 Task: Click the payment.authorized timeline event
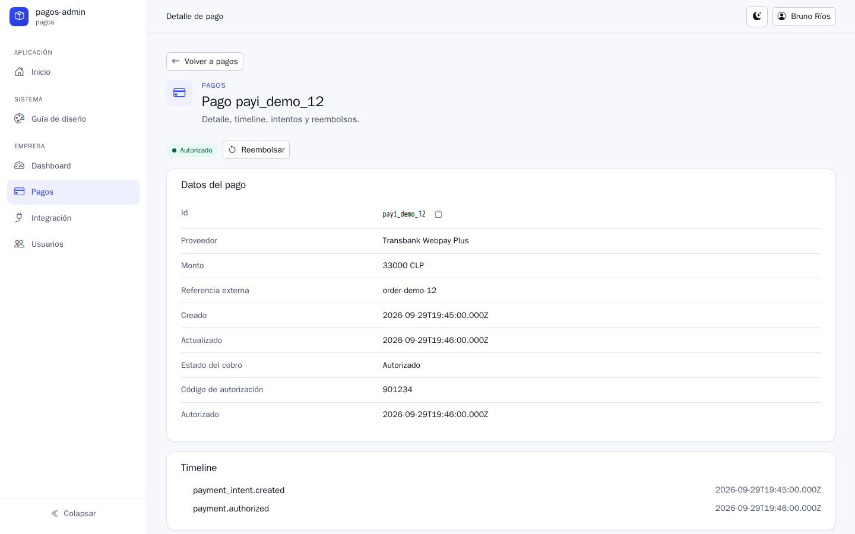point(231,508)
